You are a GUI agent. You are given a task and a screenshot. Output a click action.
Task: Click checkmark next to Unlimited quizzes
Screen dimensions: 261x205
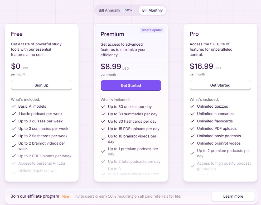tap(192, 106)
